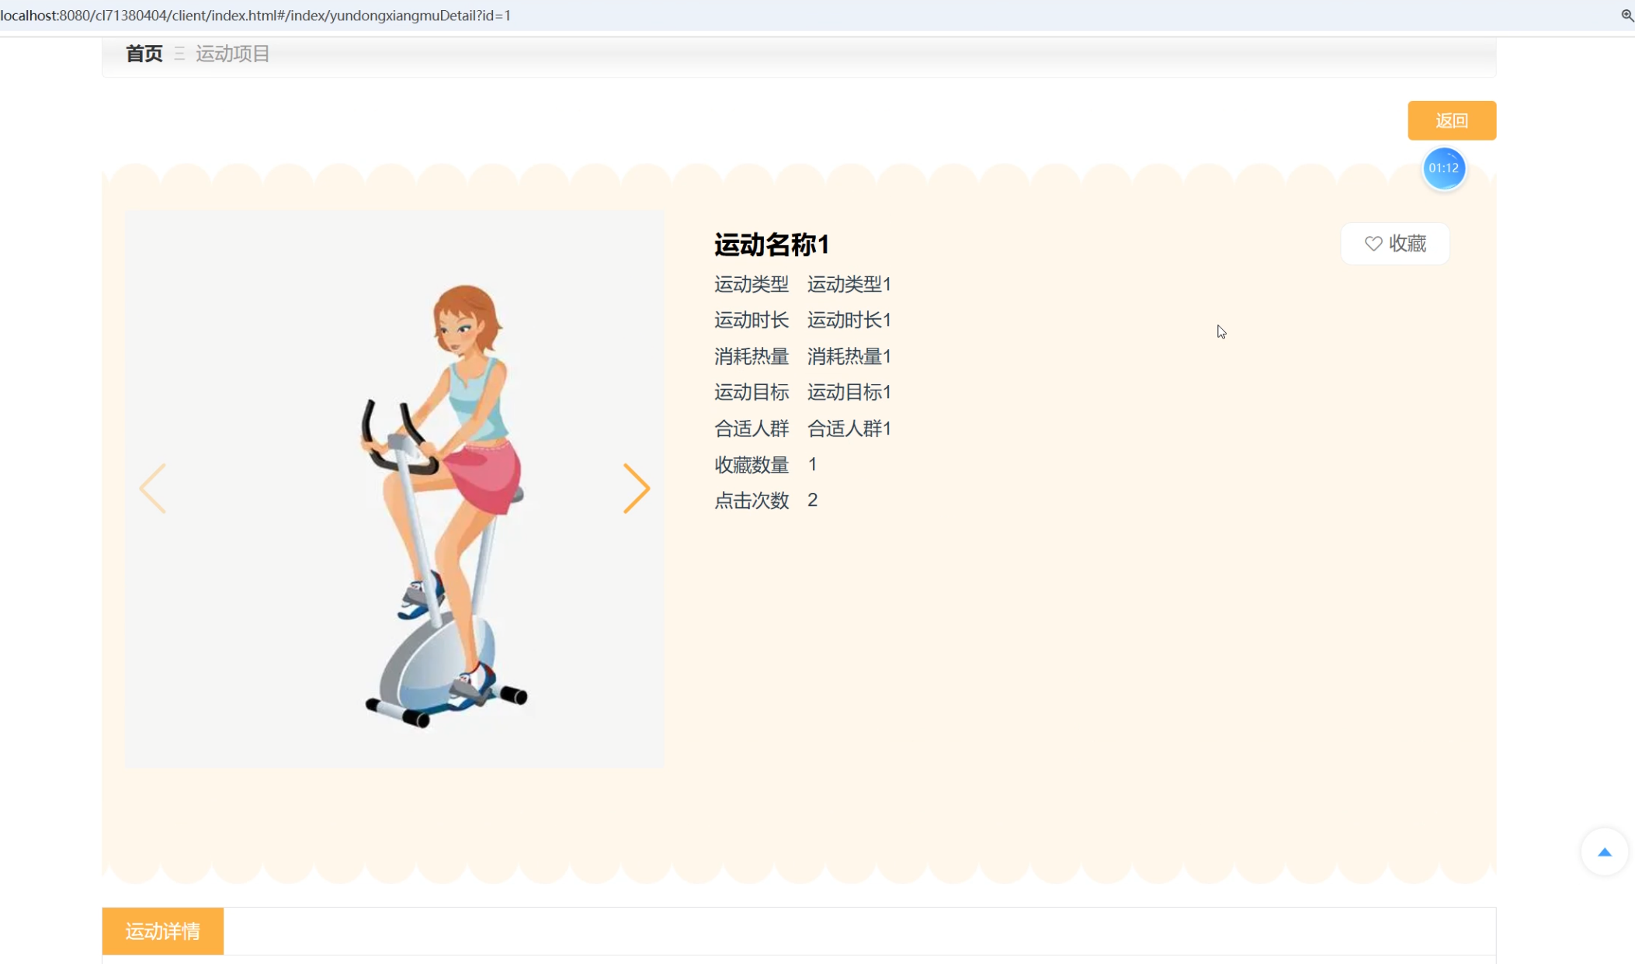Viewport: 1635px width, 964px height.
Task: Click the exercise bike carousel image
Action: (394, 489)
